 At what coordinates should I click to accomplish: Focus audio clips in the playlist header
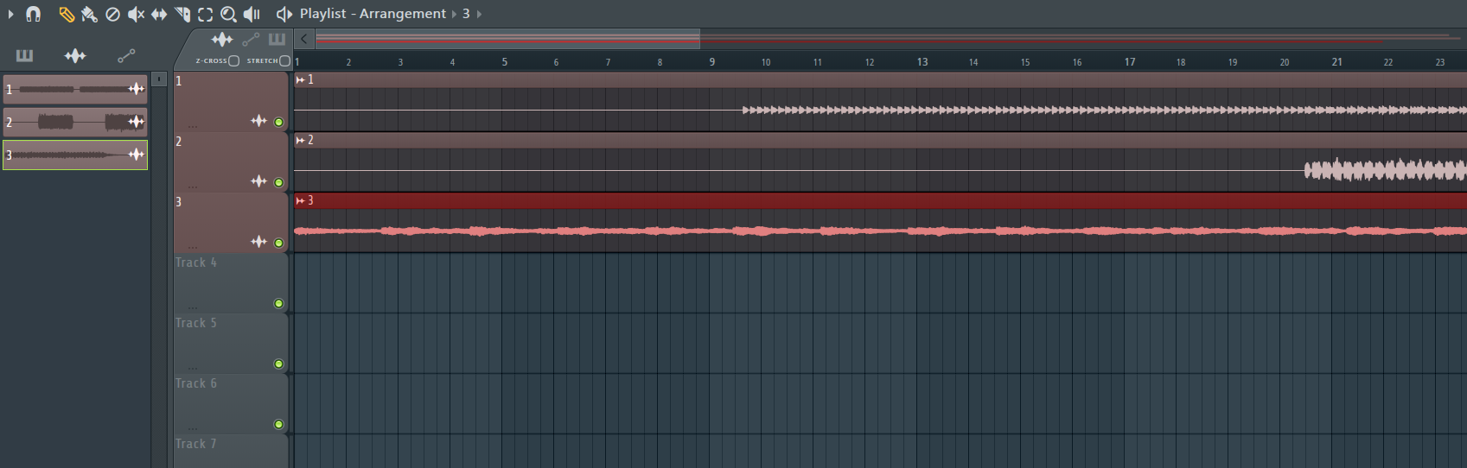tap(222, 39)
